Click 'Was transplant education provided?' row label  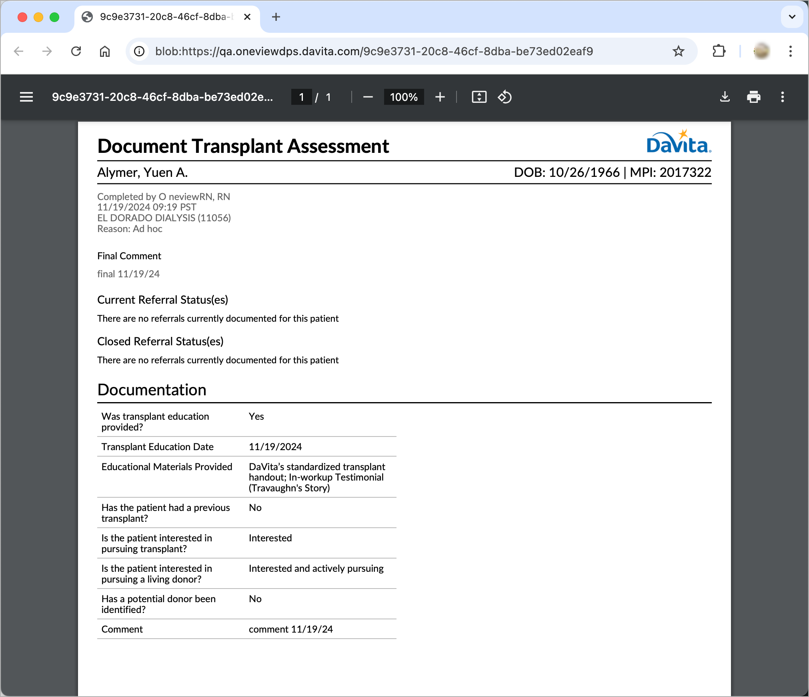(155, 422)
